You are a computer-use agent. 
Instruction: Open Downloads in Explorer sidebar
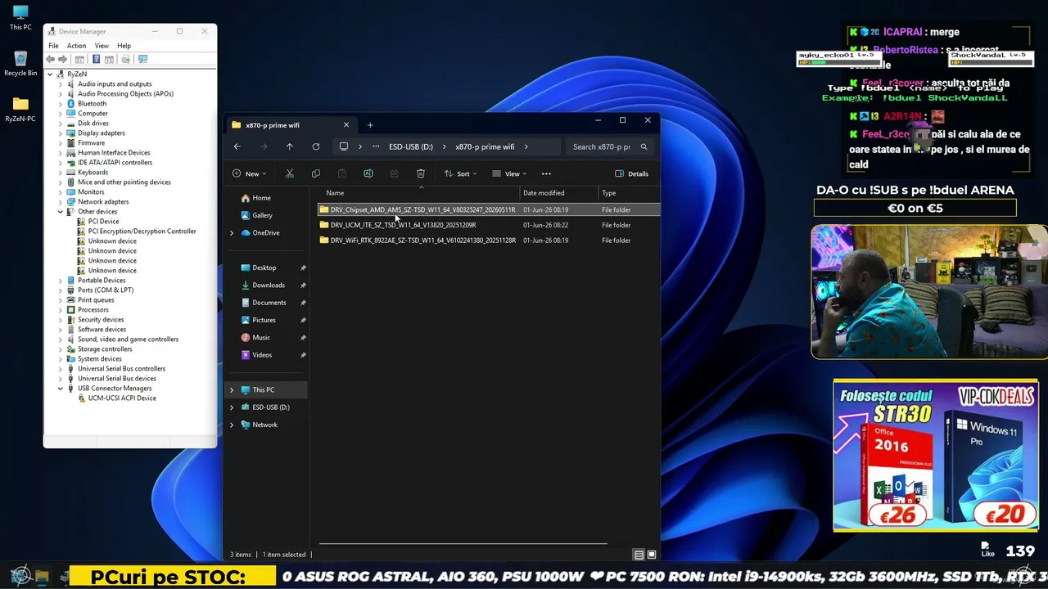[x=269, y=286]
